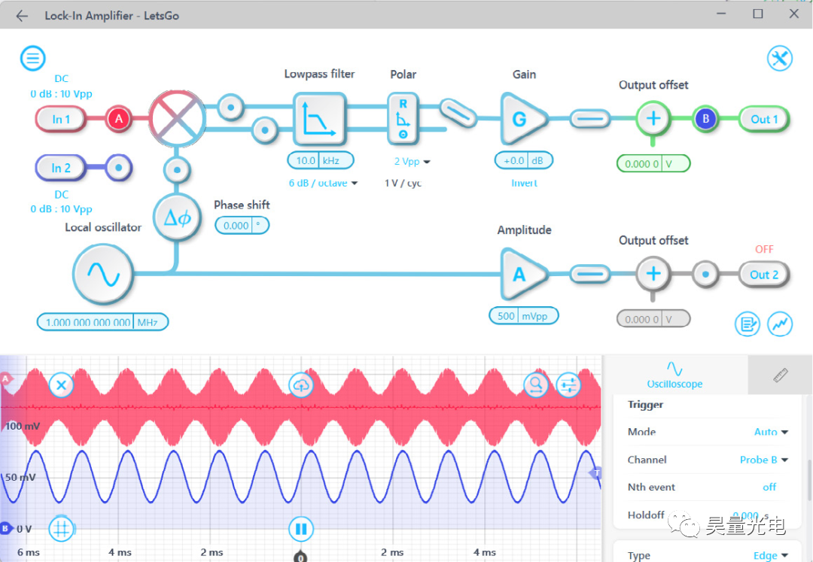This screenshot has width=813, height=562.
Task: Edit the lowpass filter 10.0 kHz field
Action: point(321,160)
